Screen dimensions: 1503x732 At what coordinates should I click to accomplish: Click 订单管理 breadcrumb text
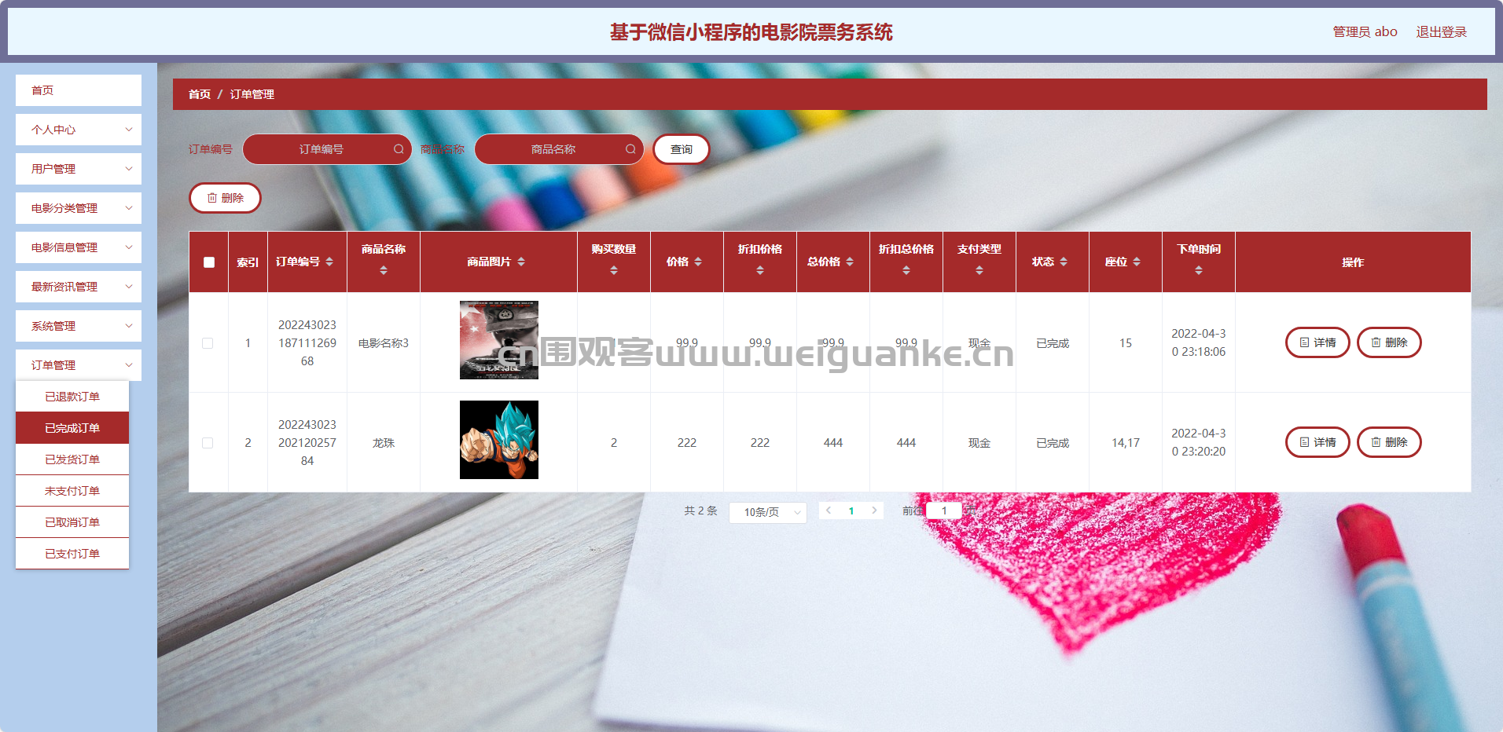(252, 94)
